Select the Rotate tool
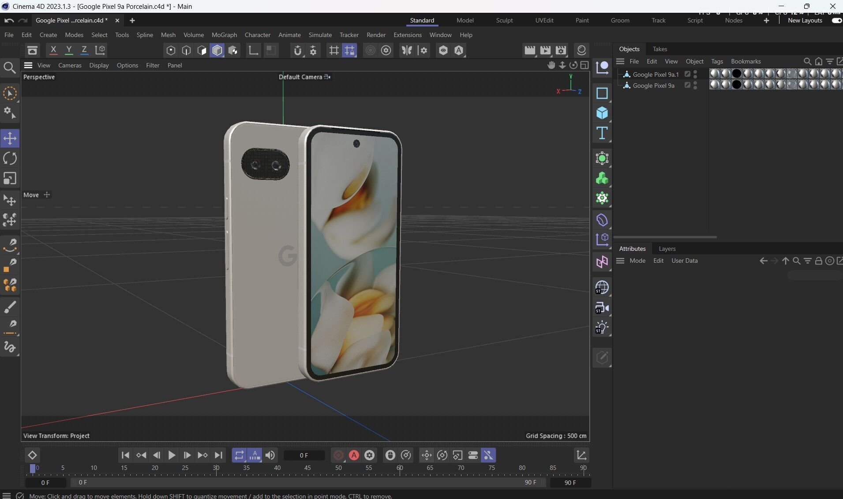Image resolution: width=843 pixels, height=499 pixels. (10, 158)
